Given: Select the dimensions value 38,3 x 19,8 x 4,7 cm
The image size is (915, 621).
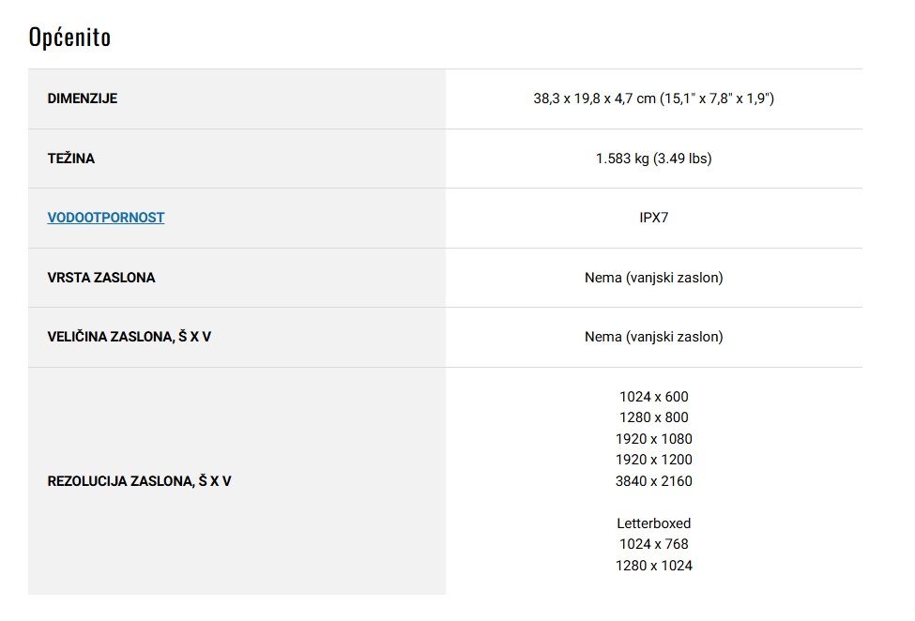Looking at the screenshot, I should pyautogui.click(x=653, y=98).
